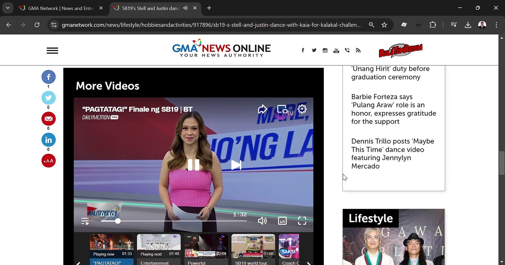This screenshot has height=265, width=505.
Task: Open the Extensions puzzle menu
Action: click(x=433, y=25)
